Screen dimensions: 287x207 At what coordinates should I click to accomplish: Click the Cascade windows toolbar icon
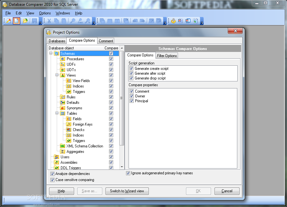coord(102,21)
